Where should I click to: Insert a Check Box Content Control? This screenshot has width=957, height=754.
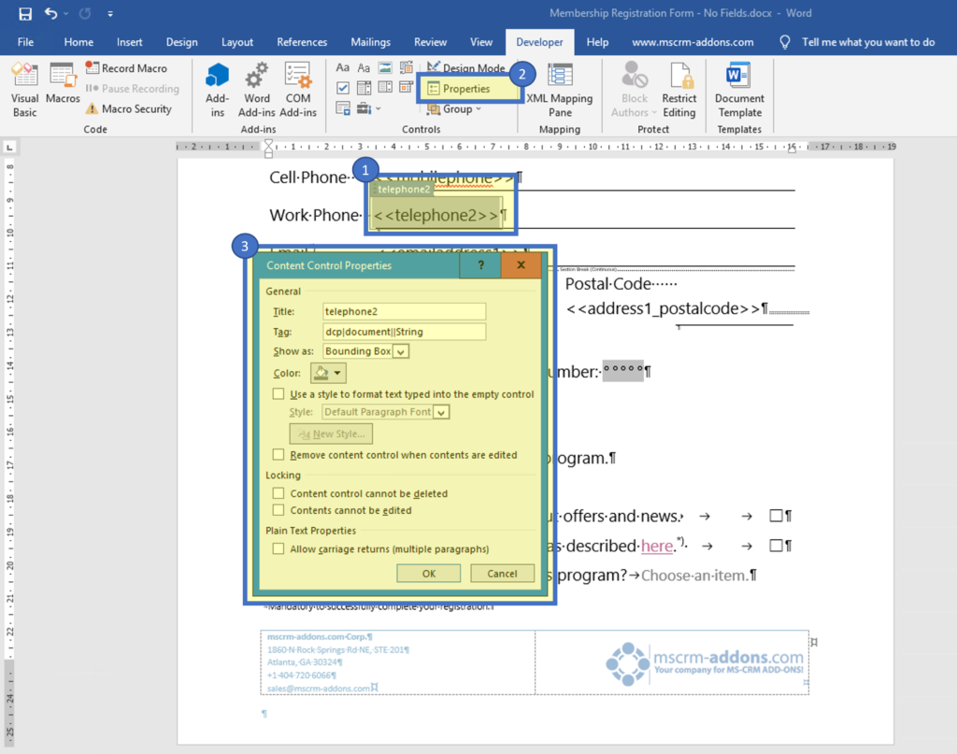click(x=343, y=87)
